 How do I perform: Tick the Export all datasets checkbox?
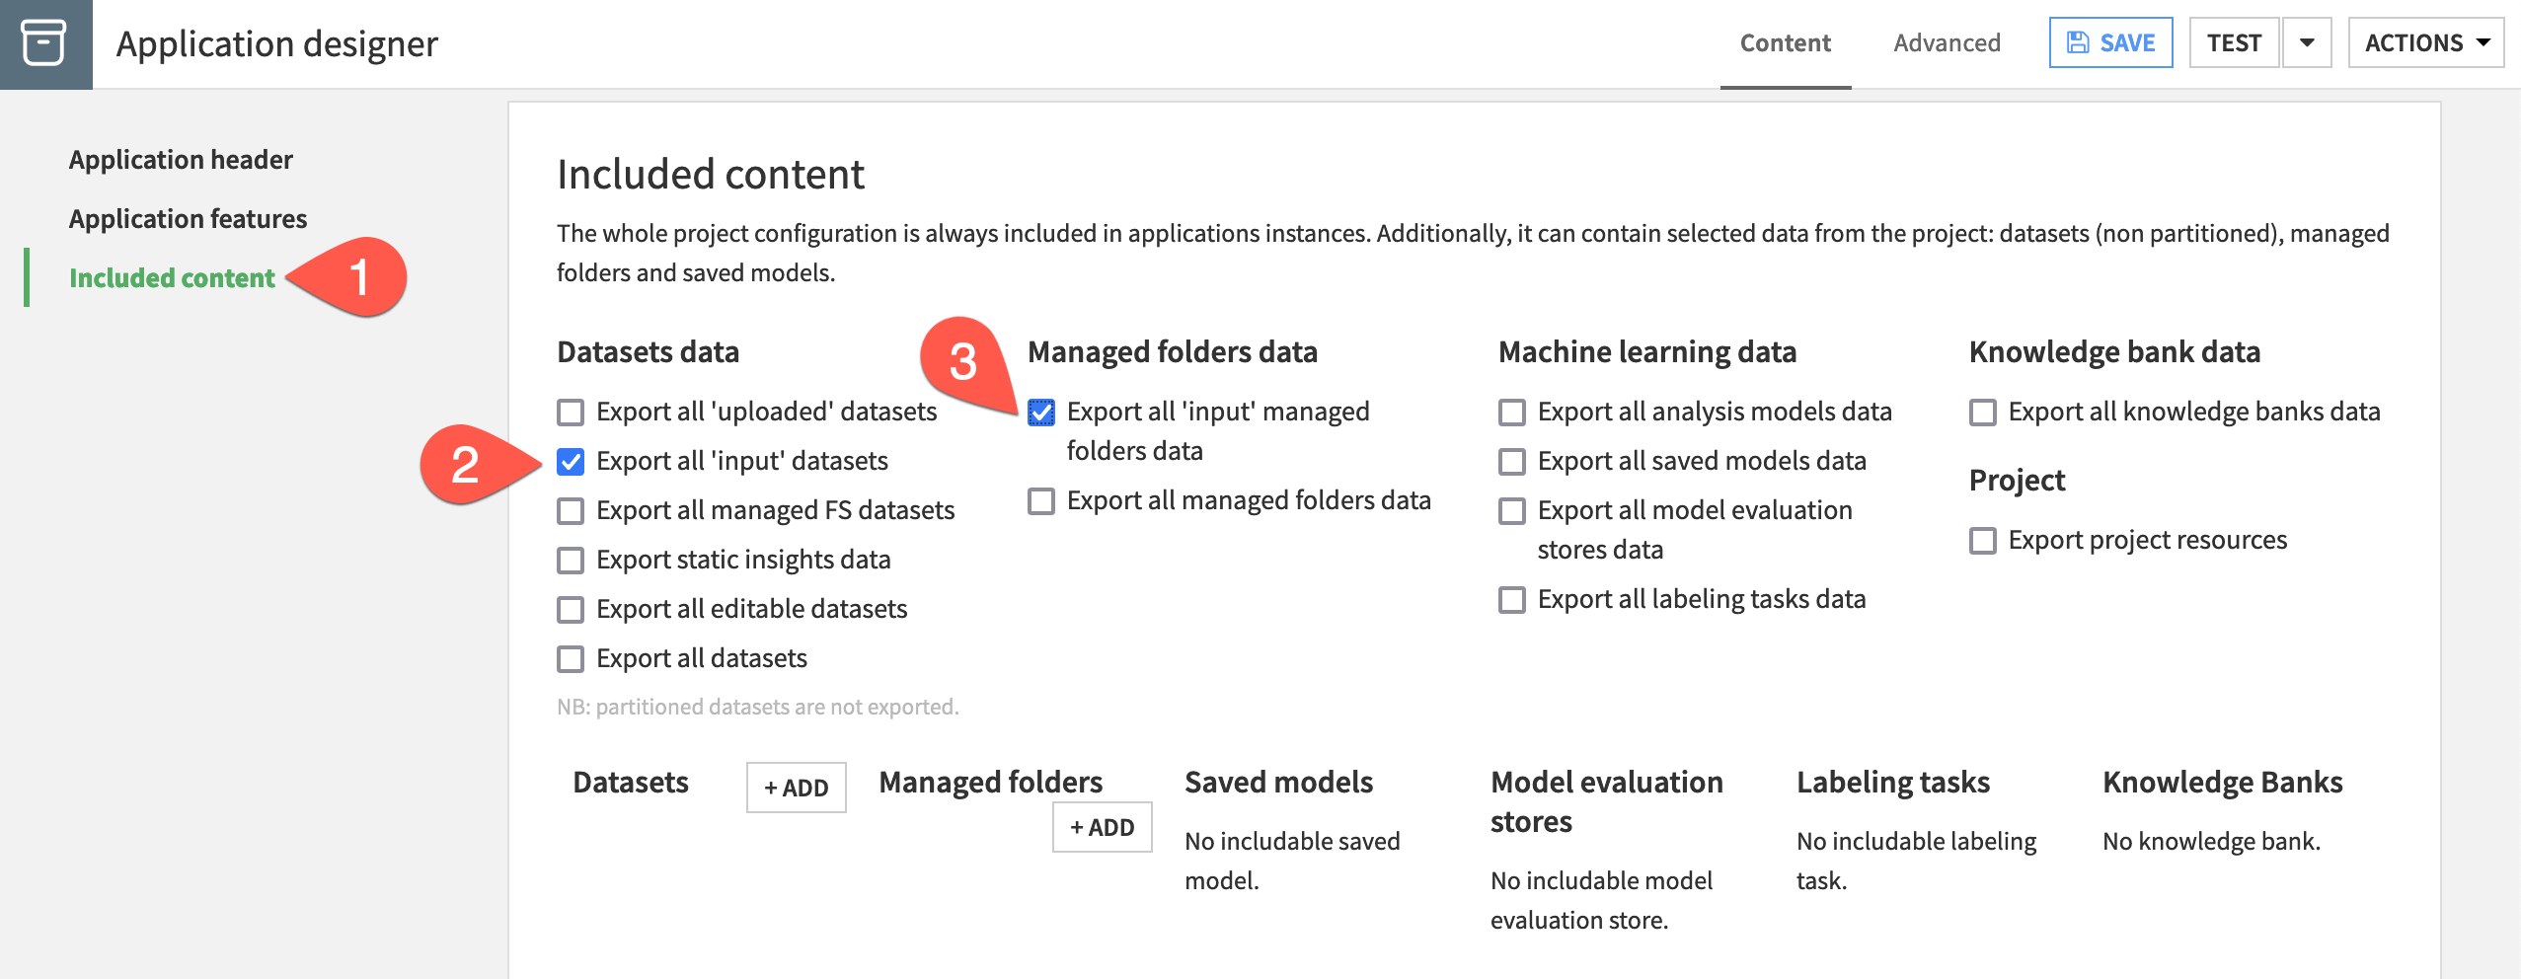tap(571, 658)
